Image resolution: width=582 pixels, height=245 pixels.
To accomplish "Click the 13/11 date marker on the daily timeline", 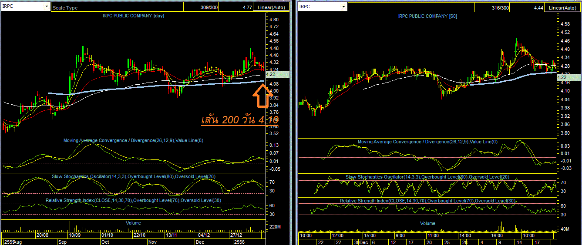I will coord(172,235).
